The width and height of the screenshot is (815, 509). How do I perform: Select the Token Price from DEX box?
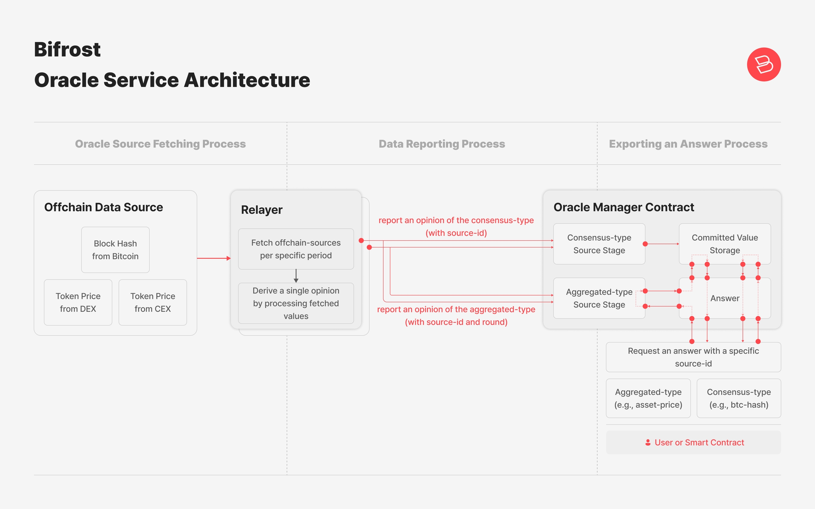[78, 303]
